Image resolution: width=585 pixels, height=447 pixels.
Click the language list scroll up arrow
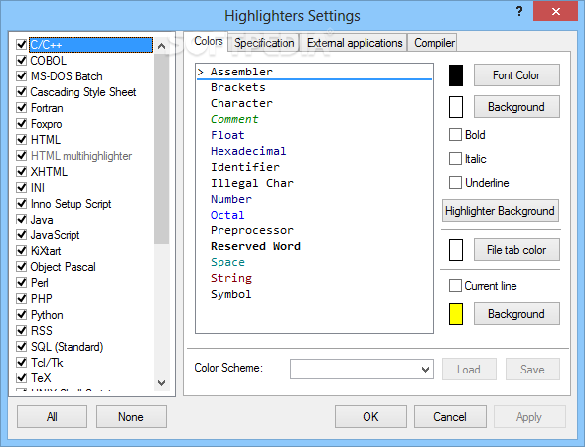coord(161,46)
